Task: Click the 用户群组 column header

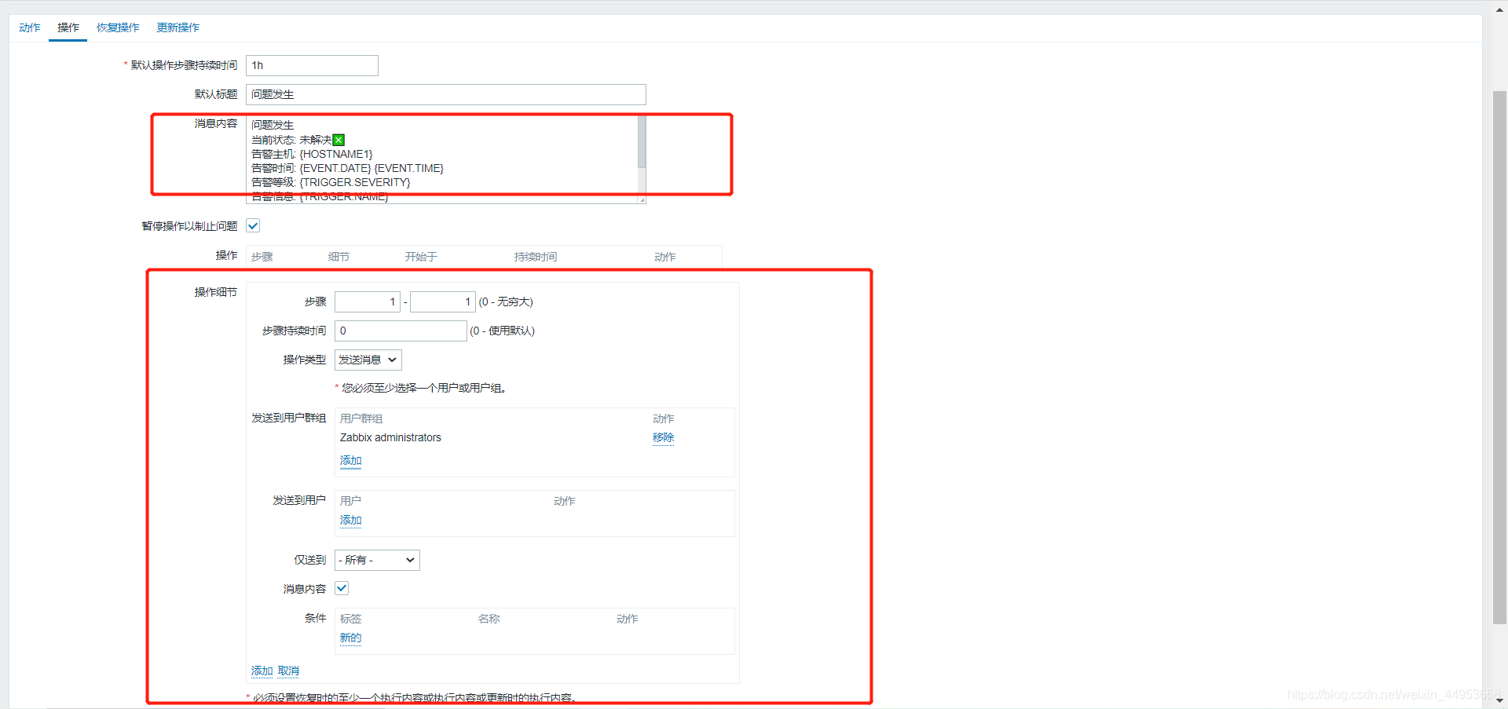Action: click(x=361, y=418)
